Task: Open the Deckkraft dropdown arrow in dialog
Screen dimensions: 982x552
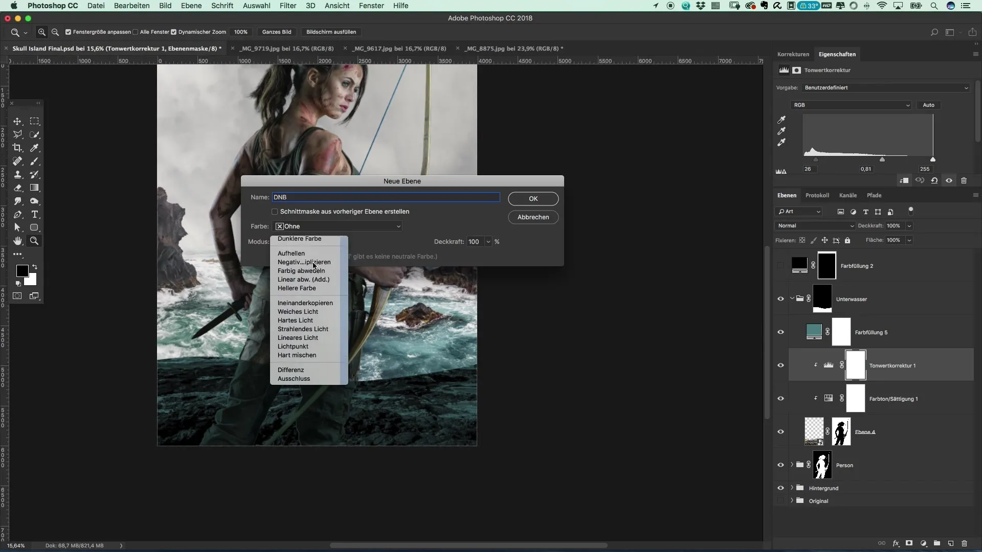Action: click(488, 242)
